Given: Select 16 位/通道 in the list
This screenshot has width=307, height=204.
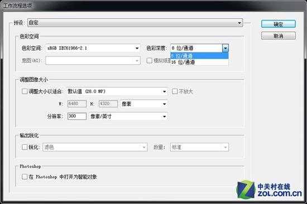Looking at the screenshot, I should [x=199, y=62].
